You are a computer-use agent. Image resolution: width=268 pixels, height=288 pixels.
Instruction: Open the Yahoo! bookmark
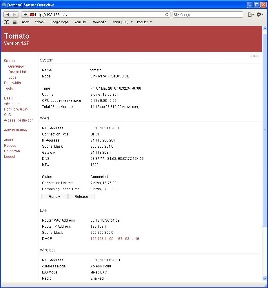[x=40, y=22]
